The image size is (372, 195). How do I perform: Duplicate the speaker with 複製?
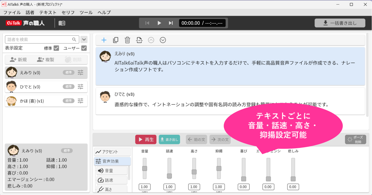coord(46,60)
